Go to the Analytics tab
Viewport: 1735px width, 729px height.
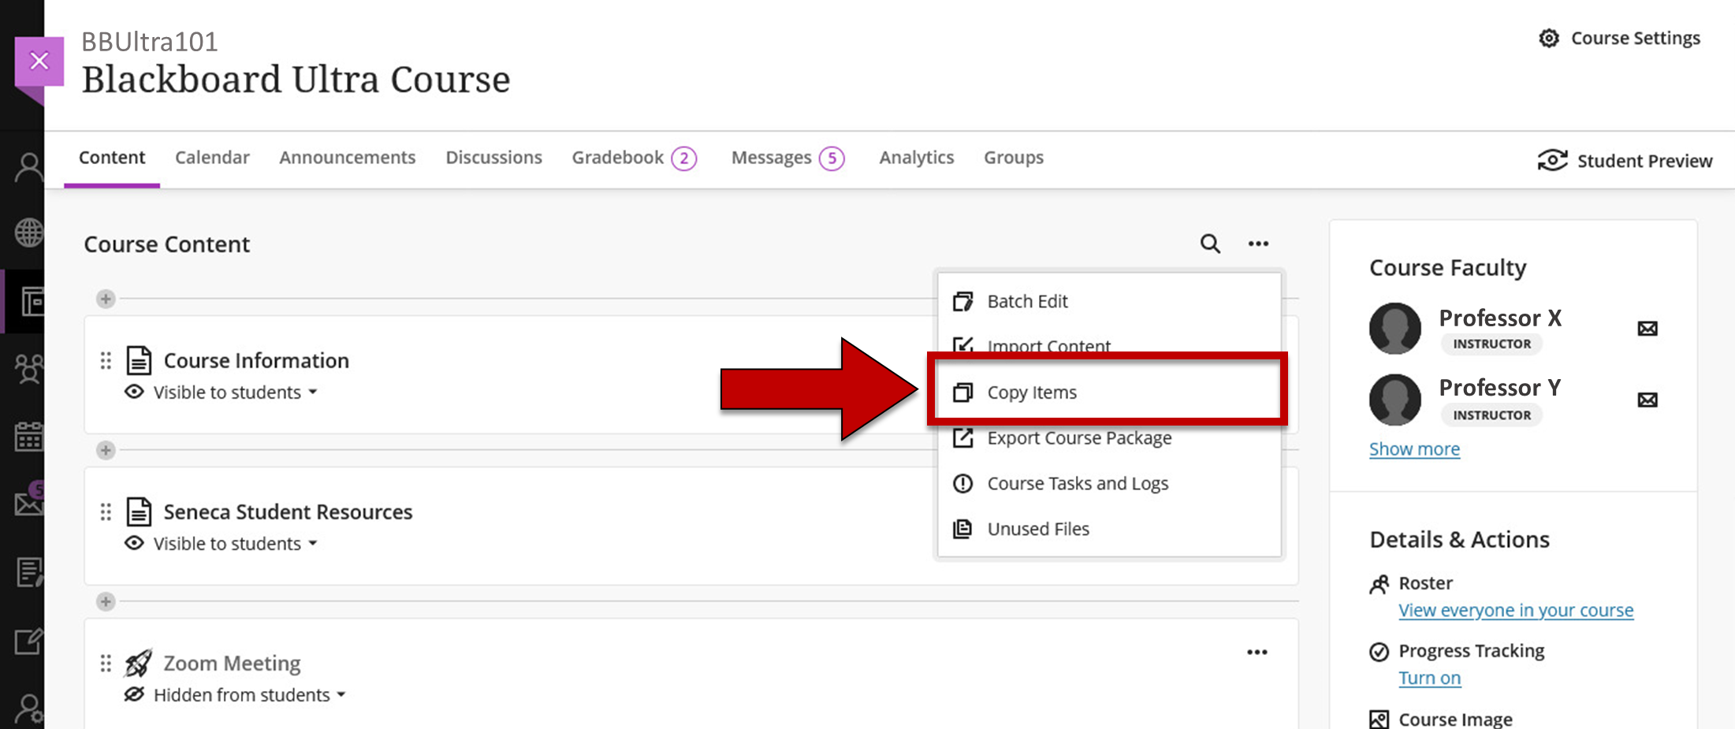pos(917,158)
